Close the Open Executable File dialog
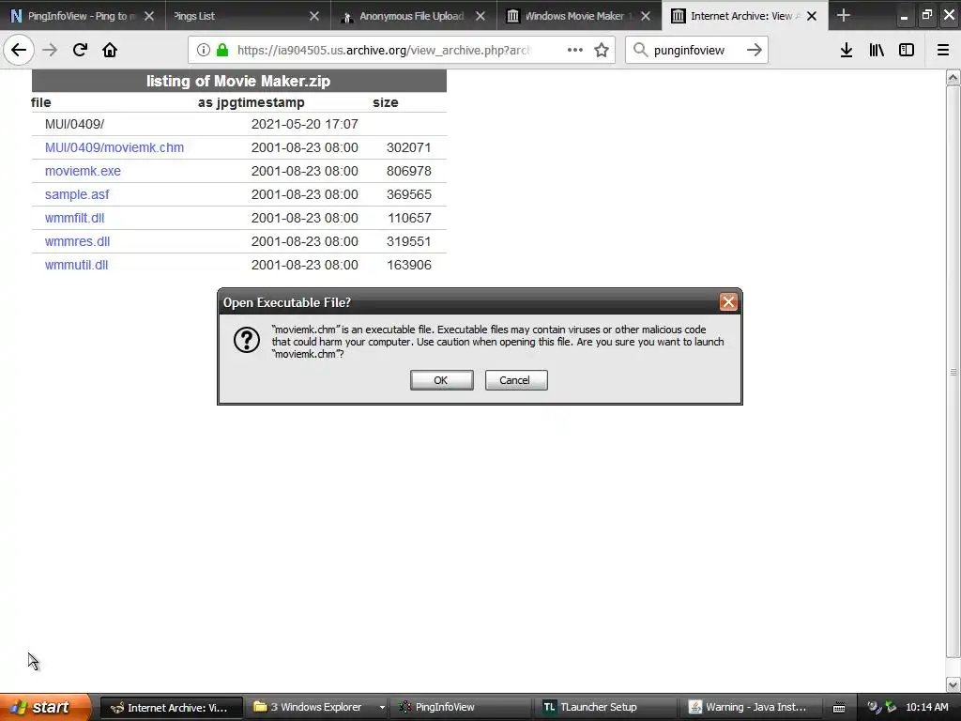This screenshot has height=721, width=961. tap(728, 301)
